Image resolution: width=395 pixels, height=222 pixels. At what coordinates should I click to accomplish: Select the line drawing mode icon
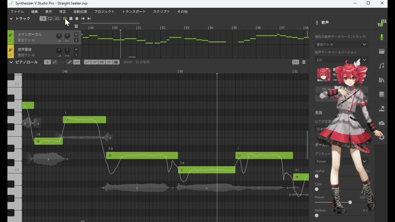point(95,62)
